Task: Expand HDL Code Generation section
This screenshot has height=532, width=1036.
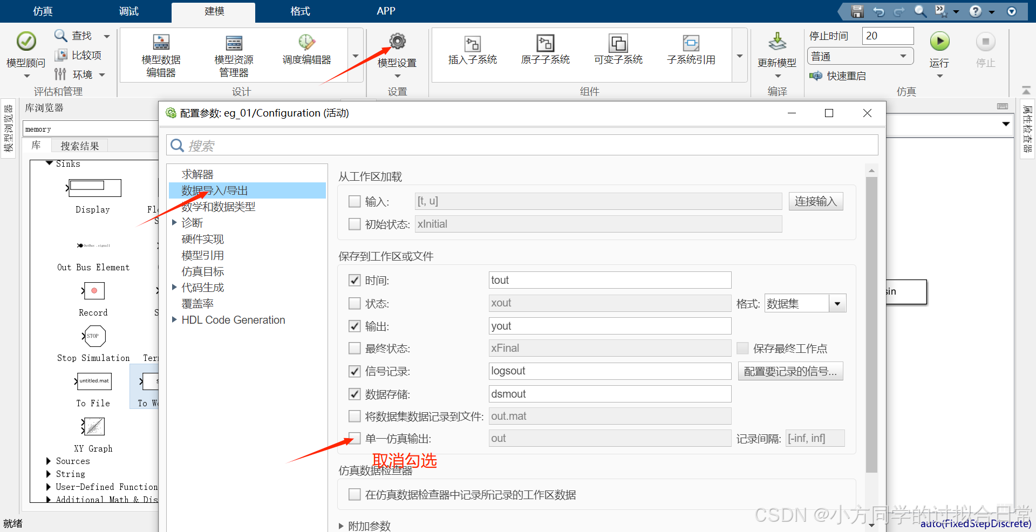Action: pos(174,319)
